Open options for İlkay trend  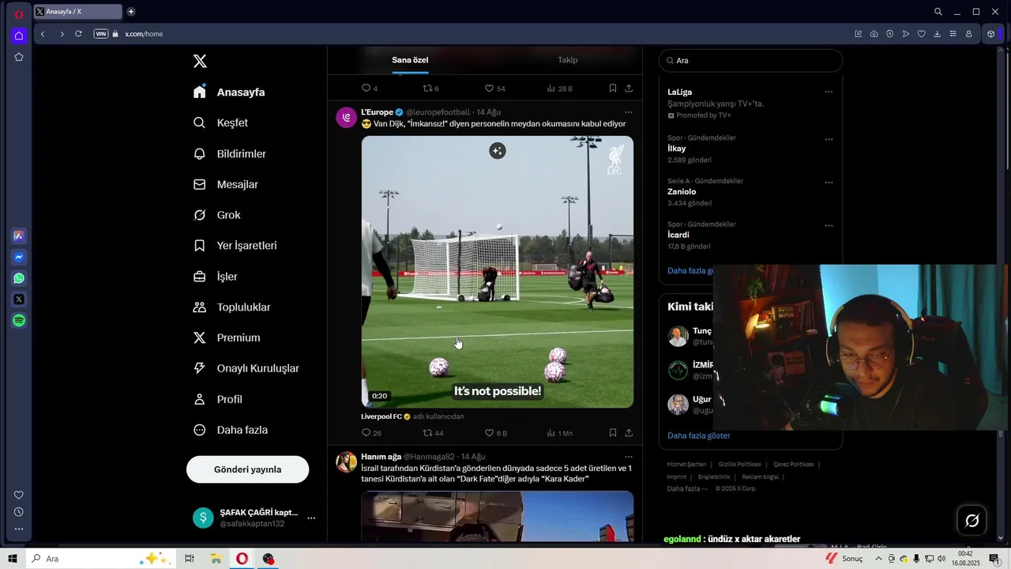pos(829,139)
